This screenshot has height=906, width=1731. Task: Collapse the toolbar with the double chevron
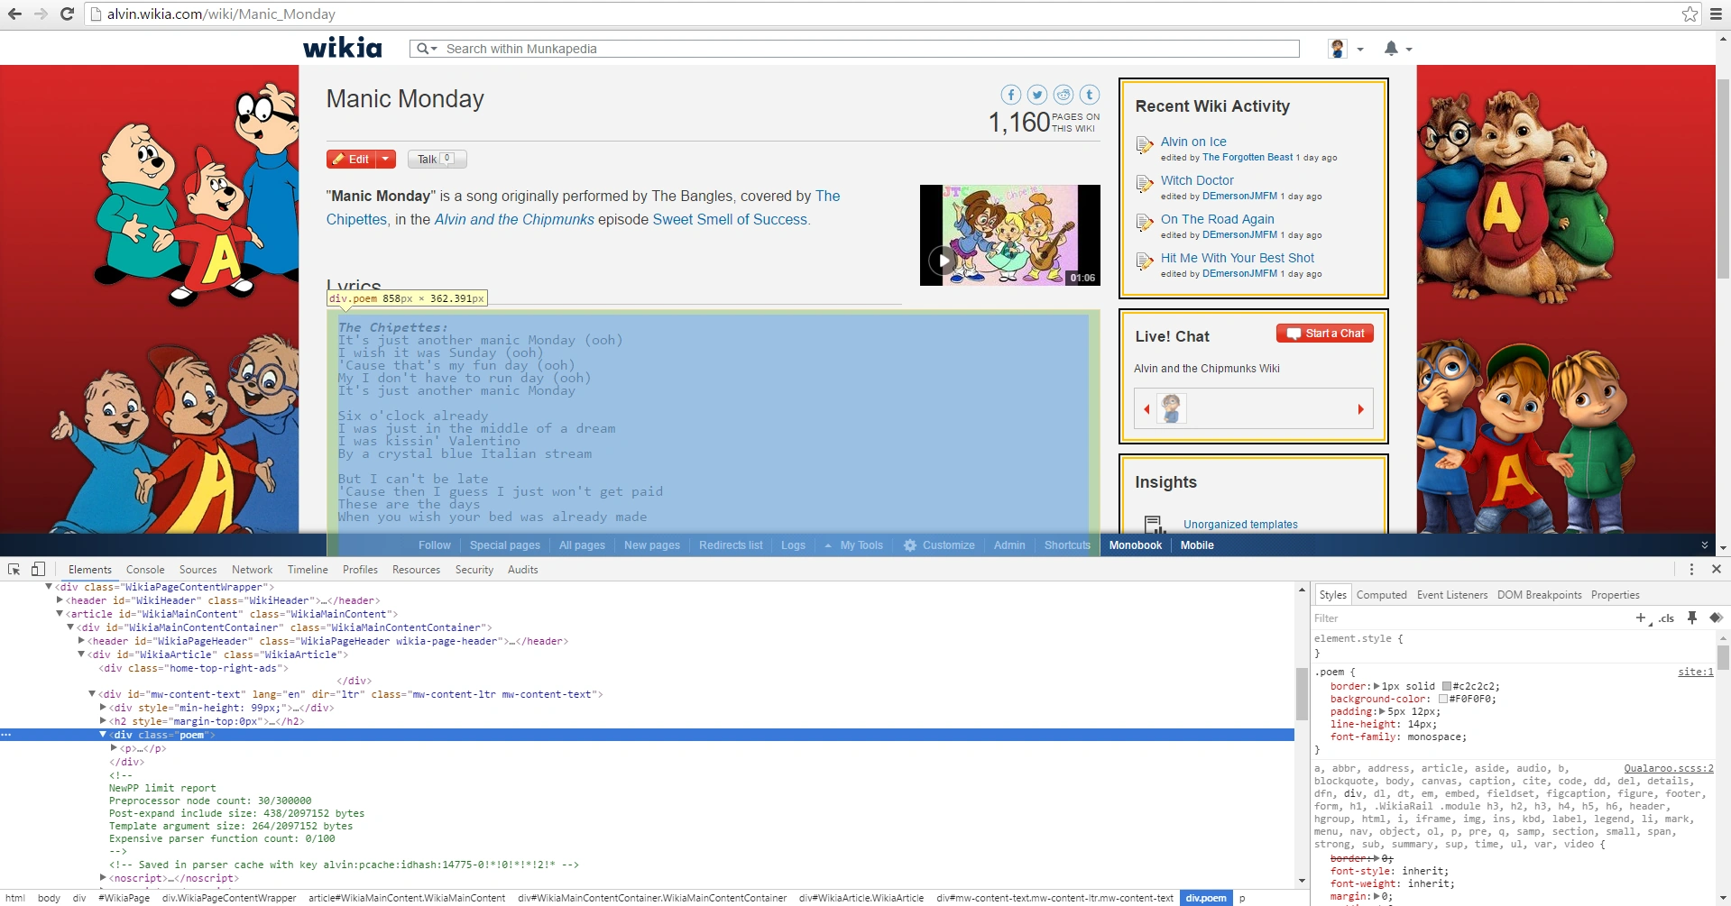1705,545
